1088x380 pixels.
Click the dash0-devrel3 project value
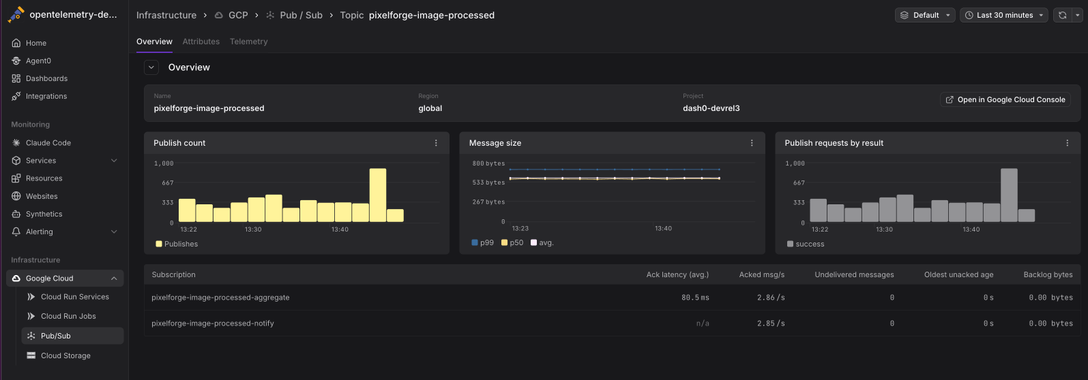click(711, 108)
